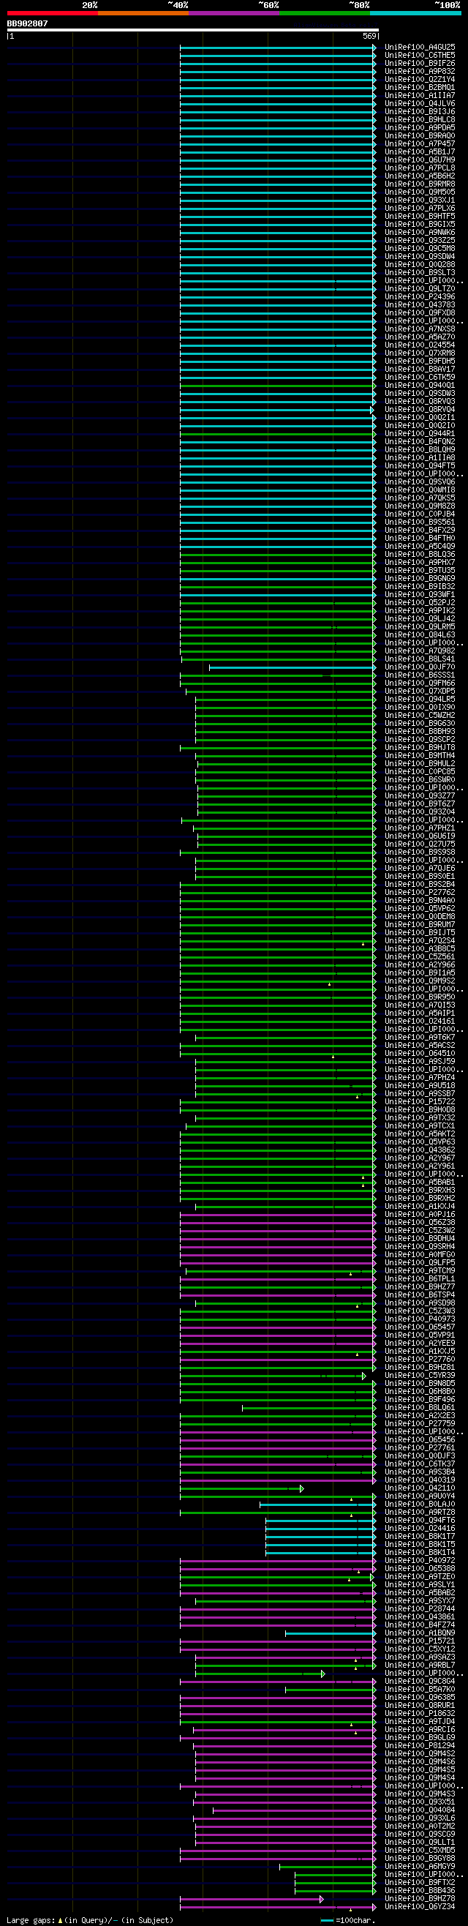Click the green ~80% identity legend segment
Viewport: 468px width, 1926px height.
325,12
